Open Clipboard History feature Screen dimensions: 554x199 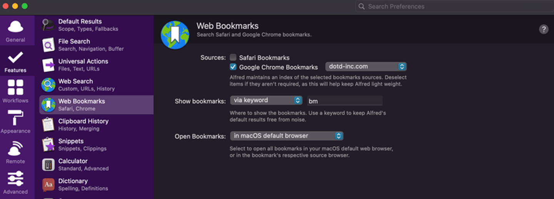coord(83,124)
